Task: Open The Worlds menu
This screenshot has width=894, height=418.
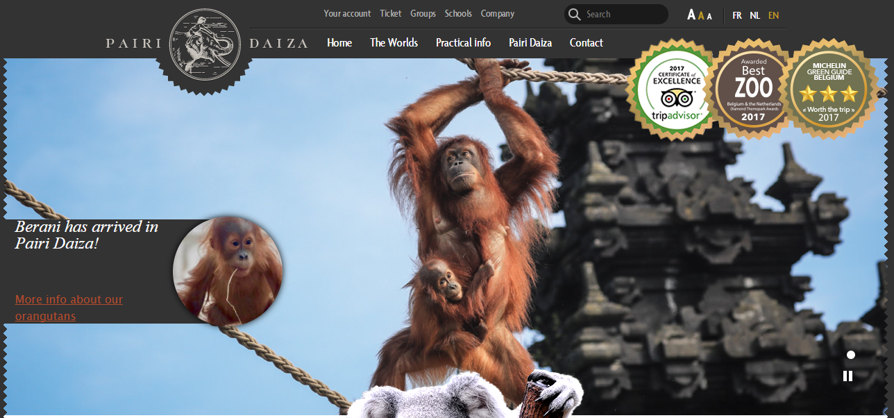Action: pyautogui.click(x=394, y=43)
